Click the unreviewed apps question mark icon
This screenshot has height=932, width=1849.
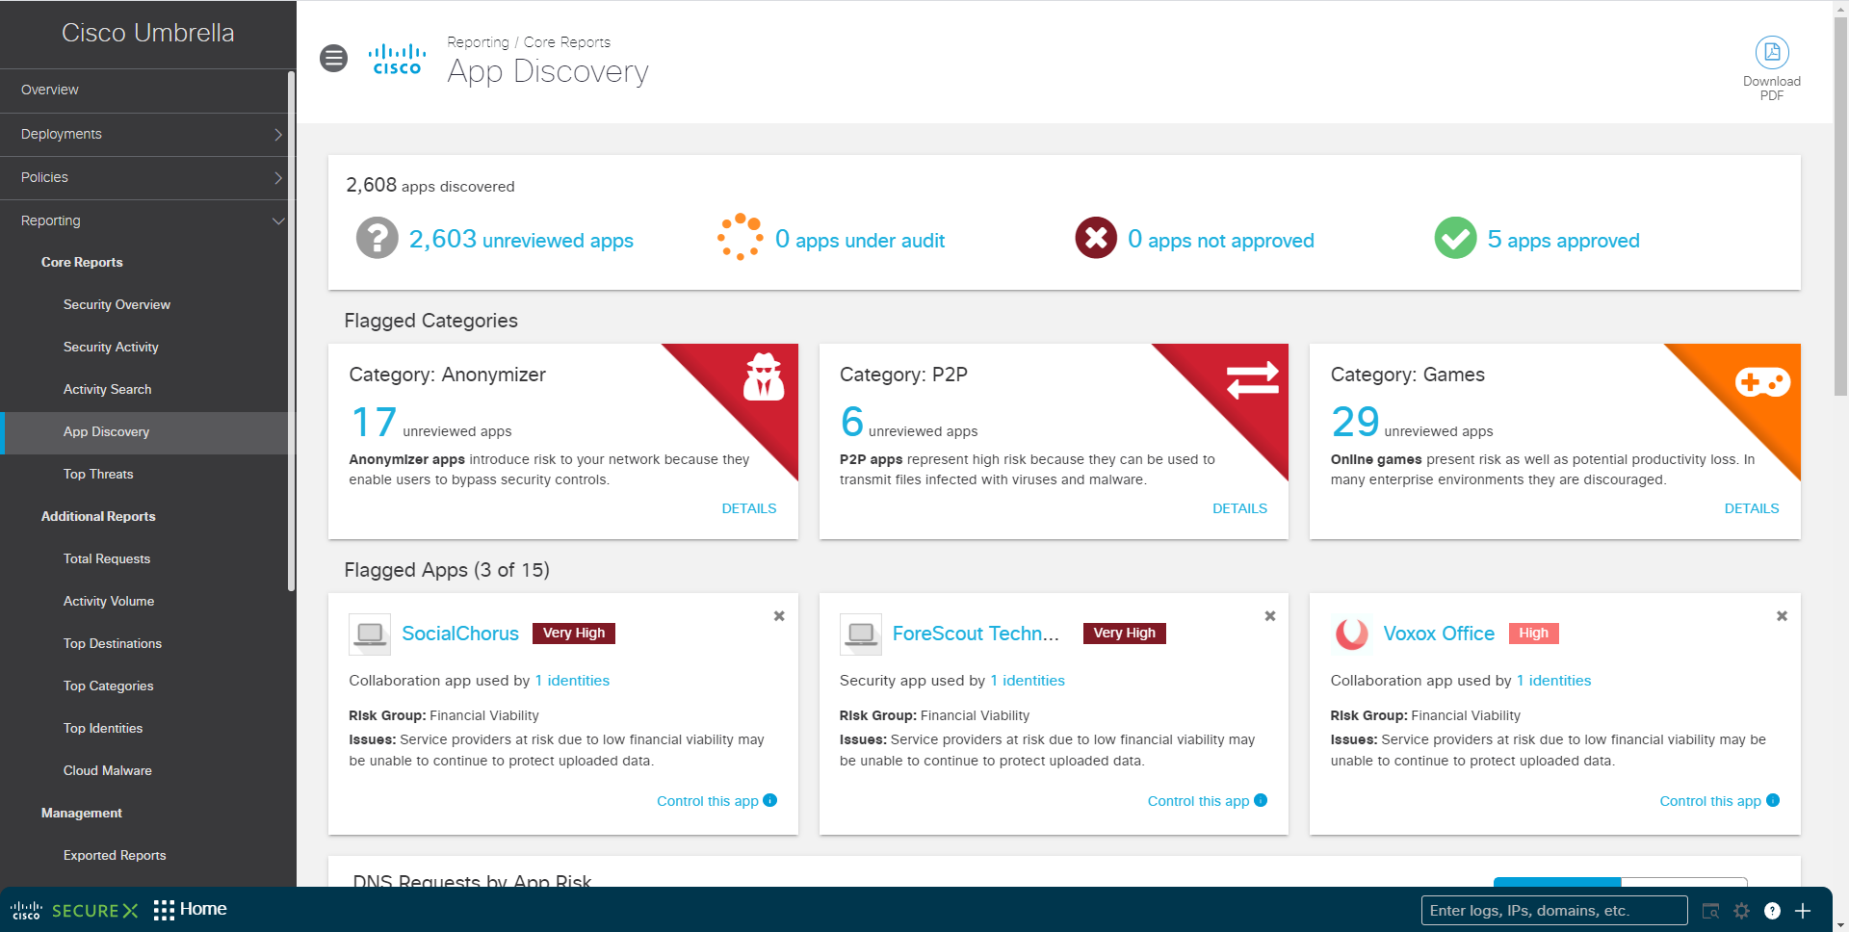point(377,237)
